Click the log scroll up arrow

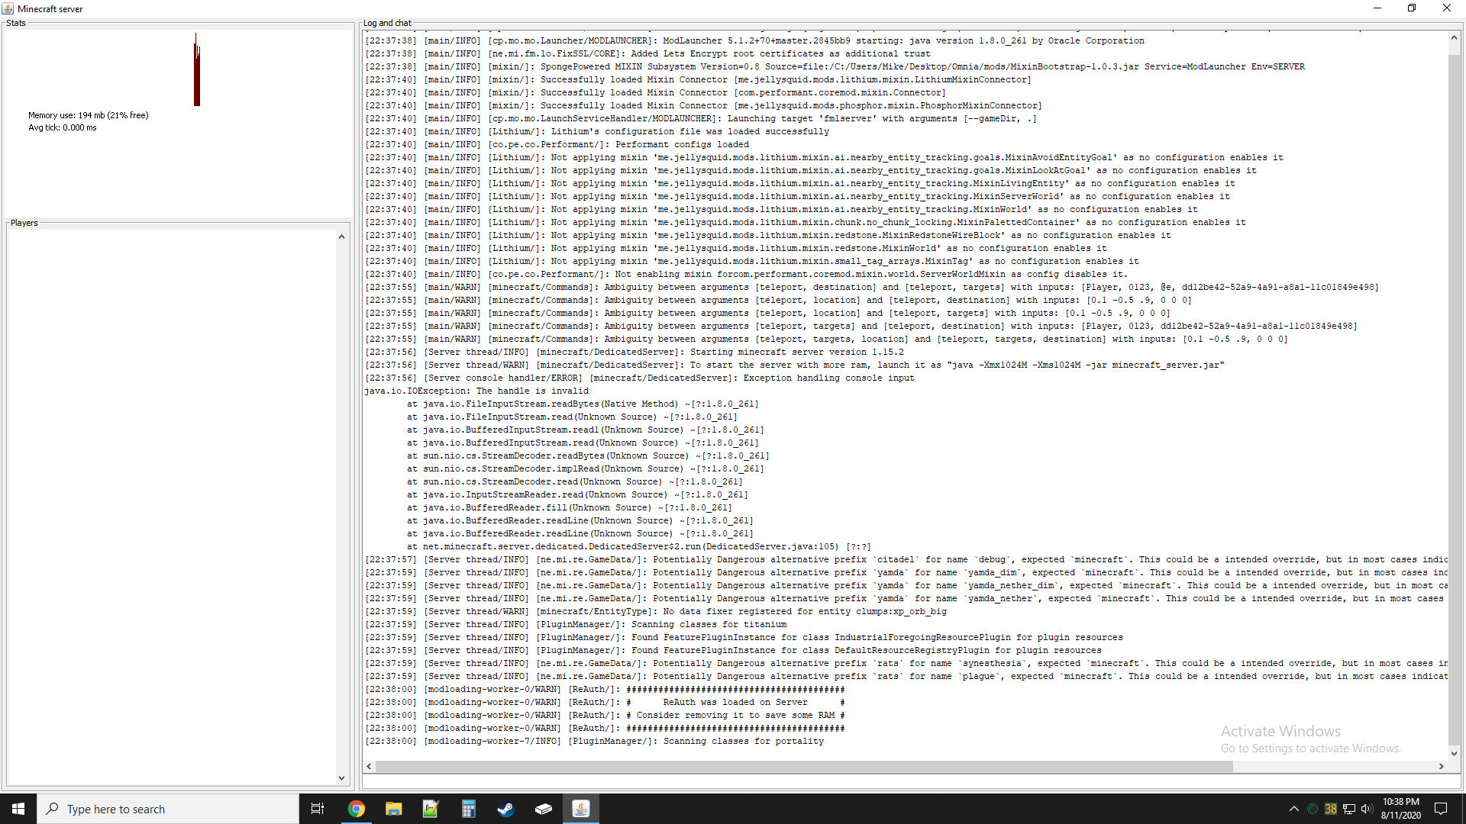(1454, 37)
